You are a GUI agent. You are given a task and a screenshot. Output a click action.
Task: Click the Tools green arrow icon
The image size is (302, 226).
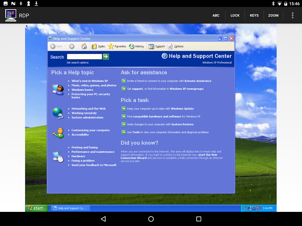(124, 132)
